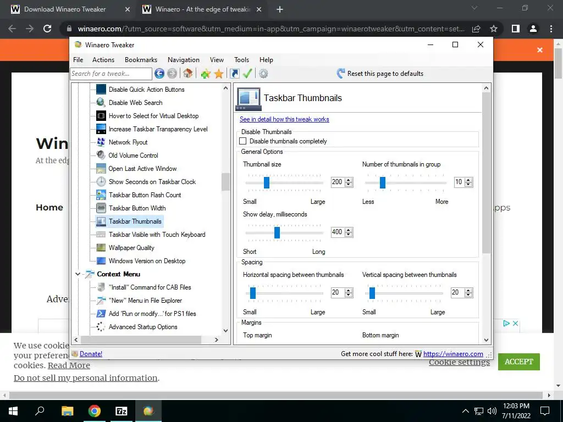Click the Advanced Startup Options spinner icon
The image size is (563, 422).
(x=101, y=327)
